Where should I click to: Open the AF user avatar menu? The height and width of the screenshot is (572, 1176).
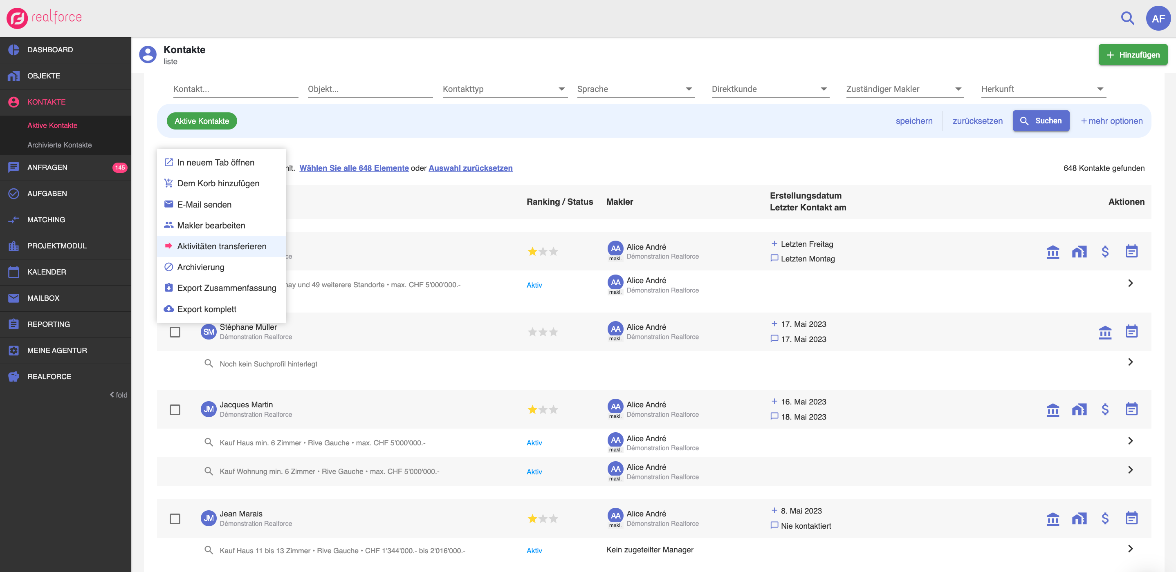[1158, 18]
